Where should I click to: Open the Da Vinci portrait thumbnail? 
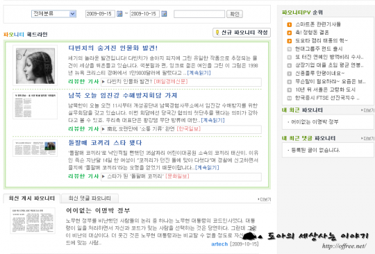coord(35,65)
